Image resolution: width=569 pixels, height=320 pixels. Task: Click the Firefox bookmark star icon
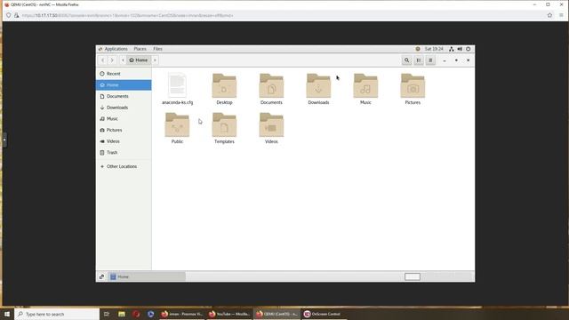pyautogui.click(x=549, y=15)
